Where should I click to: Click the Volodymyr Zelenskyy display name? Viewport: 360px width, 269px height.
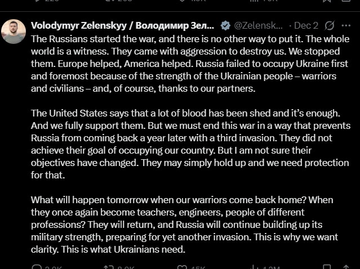click(x=122, y=25)
